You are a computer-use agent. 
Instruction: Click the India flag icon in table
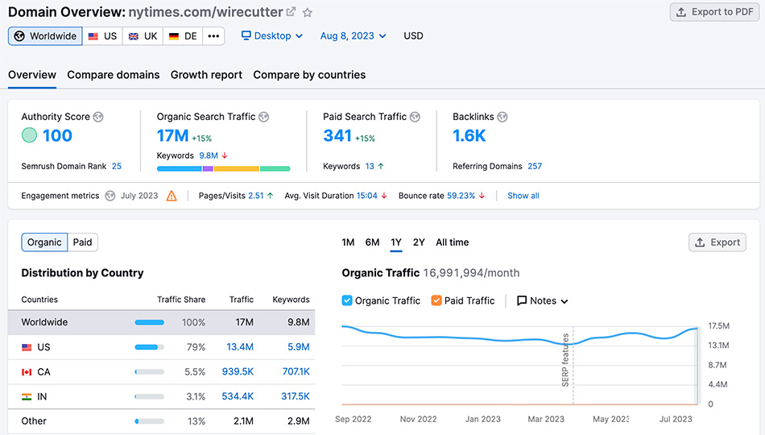coord(27,397)
